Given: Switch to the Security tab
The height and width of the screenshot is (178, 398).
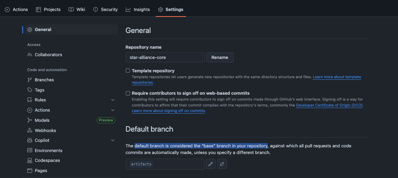Looking at the screenshot, I should (105, 9).
